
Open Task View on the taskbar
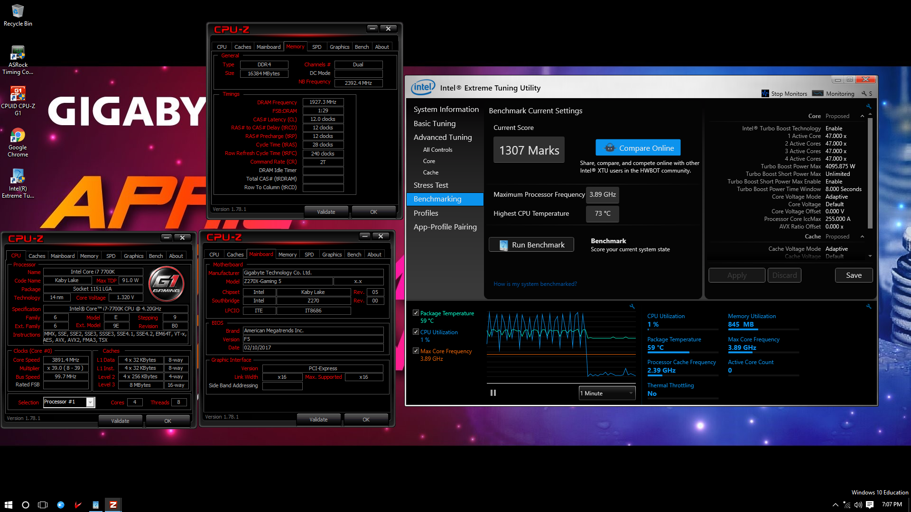[43, 504]
